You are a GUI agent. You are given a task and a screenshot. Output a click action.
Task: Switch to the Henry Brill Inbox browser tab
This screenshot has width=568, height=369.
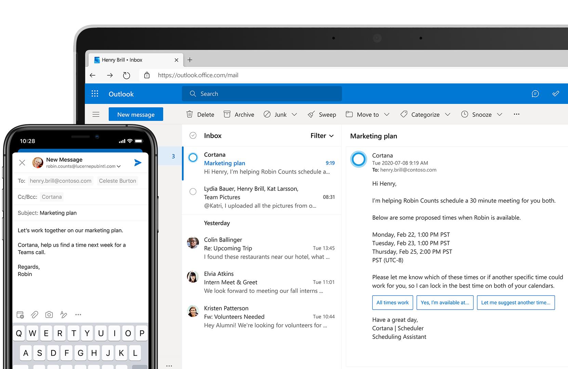(133, 59)
